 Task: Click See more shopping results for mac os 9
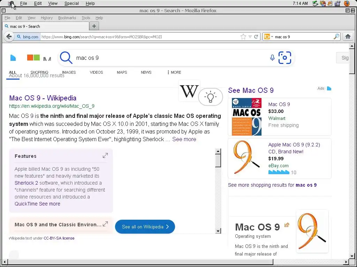tap(272, 185)
